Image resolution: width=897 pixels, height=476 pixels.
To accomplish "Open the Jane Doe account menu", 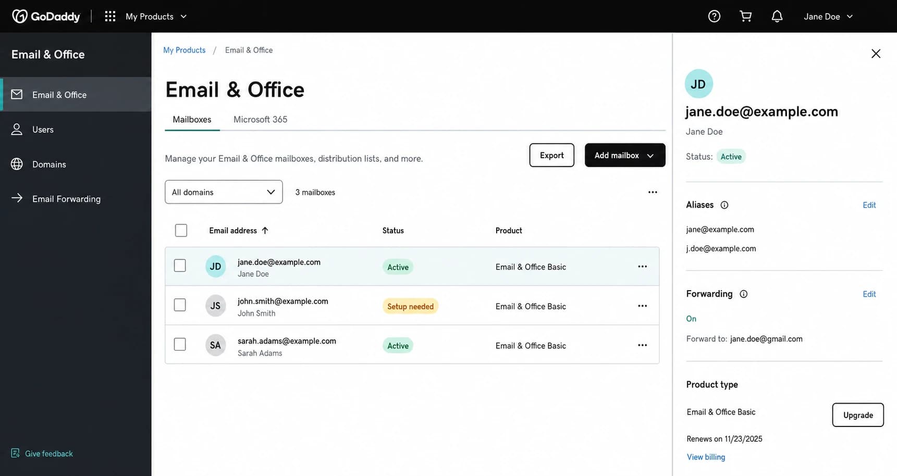I will [828, 16].
